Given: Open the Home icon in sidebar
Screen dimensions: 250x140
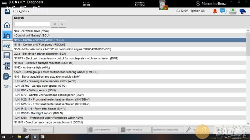Looking at the screenshot, I should pos(7,25).
